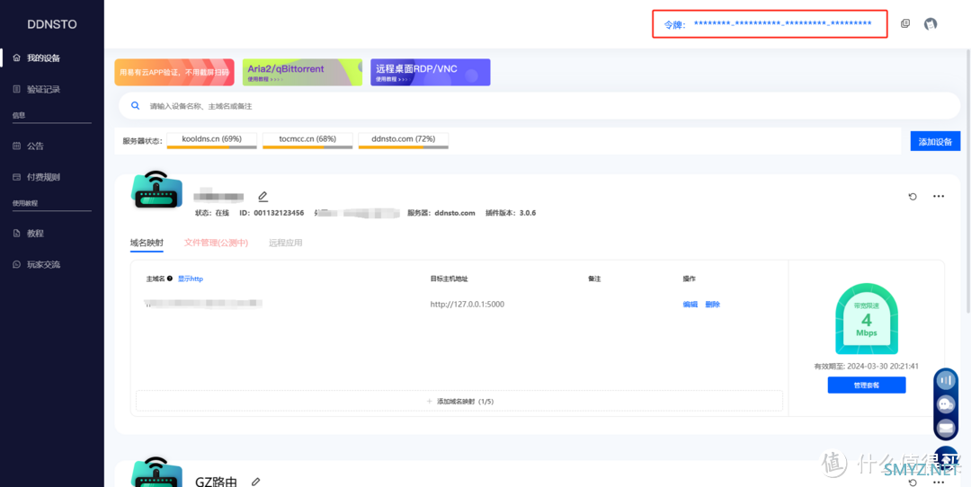The image size is (971, 487).
Task: Click the floating bar-chart widget icon
Action: click(945, 380)
